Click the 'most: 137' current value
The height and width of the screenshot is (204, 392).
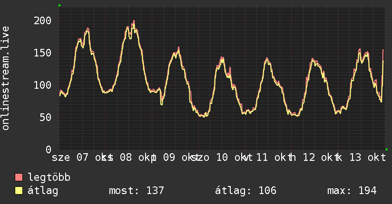pyautogui.click(x=137, y=191)
